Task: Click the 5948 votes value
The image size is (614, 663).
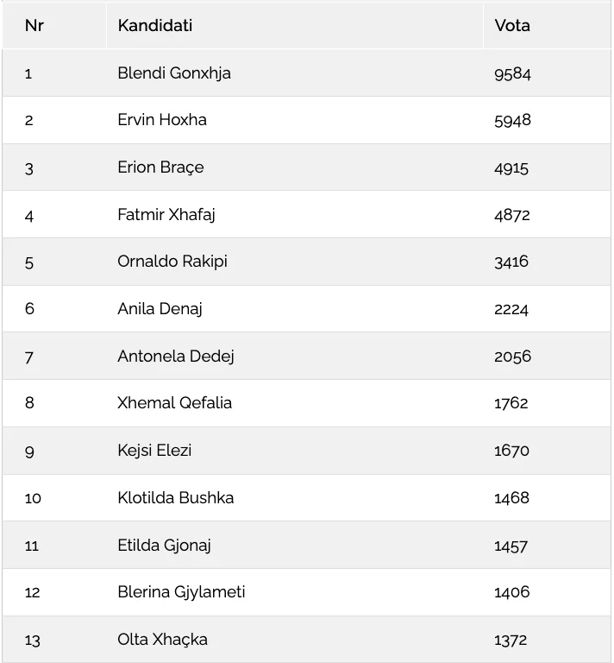Action: (512, 121)
